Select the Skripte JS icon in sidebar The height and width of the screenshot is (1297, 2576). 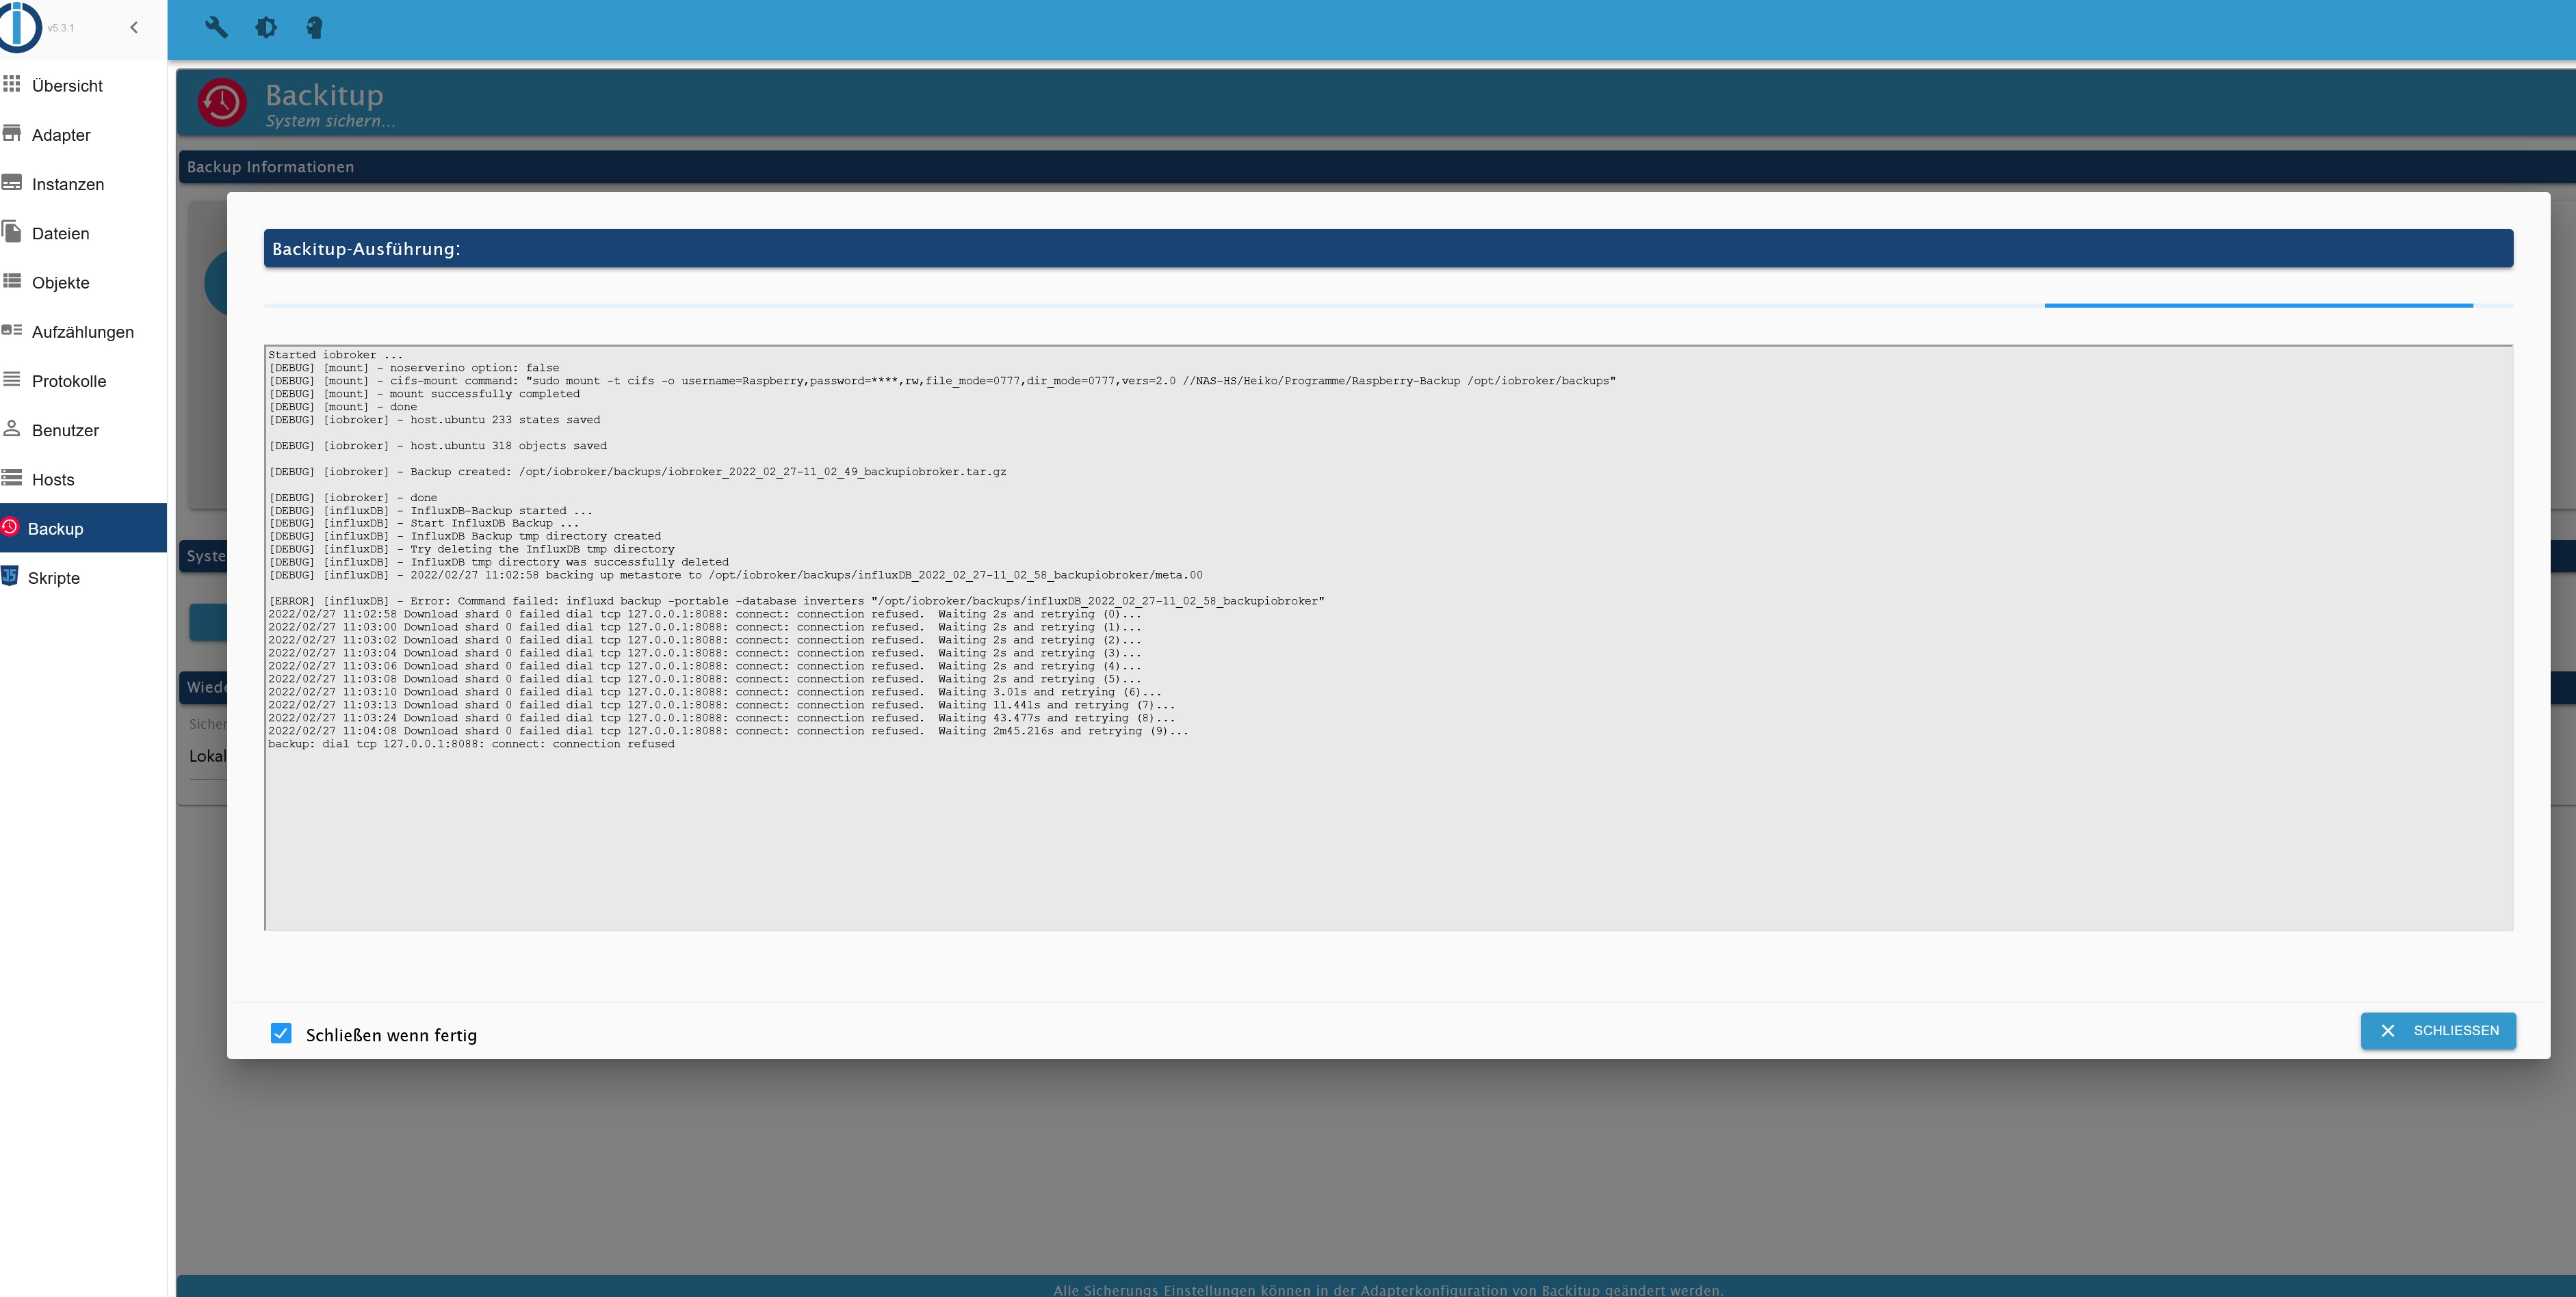pos(11,576)
